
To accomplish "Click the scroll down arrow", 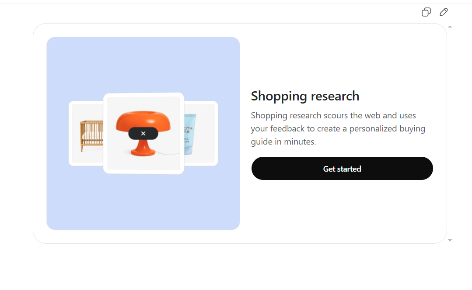I will point(450,240).
